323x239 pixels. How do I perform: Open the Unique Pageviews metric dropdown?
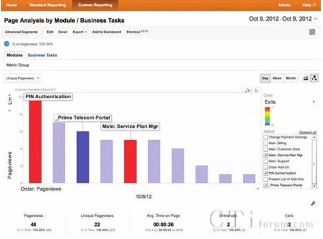coord(23,78)
